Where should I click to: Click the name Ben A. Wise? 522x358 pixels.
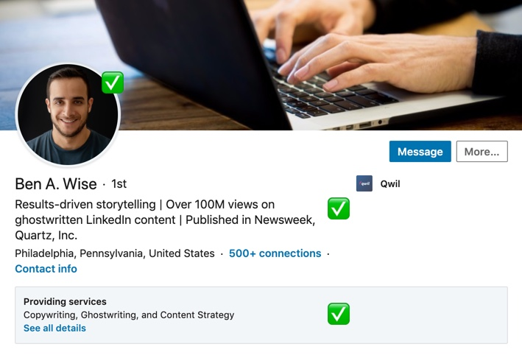click(x=56, y=183)
